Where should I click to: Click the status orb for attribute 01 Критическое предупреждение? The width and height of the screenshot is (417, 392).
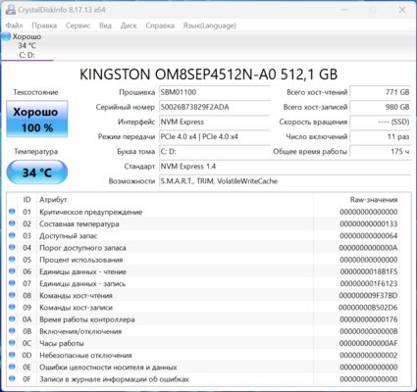[x=12, y=212]
